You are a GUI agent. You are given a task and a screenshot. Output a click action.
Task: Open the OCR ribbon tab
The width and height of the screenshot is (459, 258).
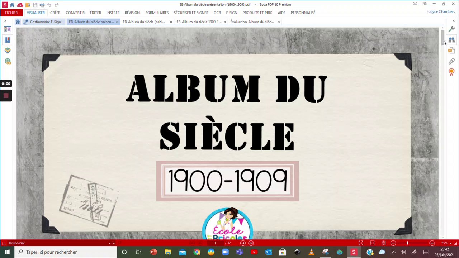pyautogui.click(x=217, y=13)
